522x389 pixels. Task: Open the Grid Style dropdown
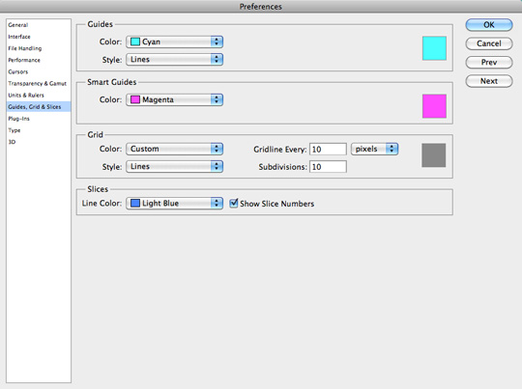click(x=174, y=167)
